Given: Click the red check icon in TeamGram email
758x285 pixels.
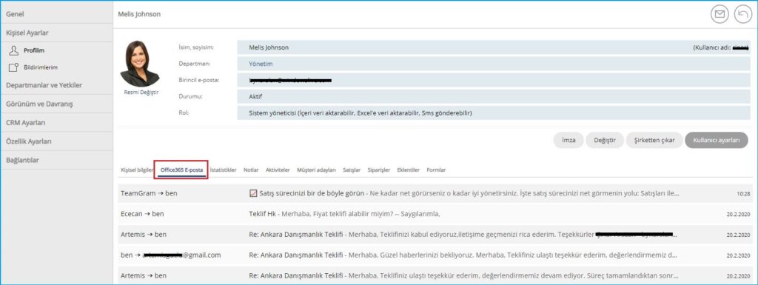Looking at the screenshot, I should click(x=253, y=194).
